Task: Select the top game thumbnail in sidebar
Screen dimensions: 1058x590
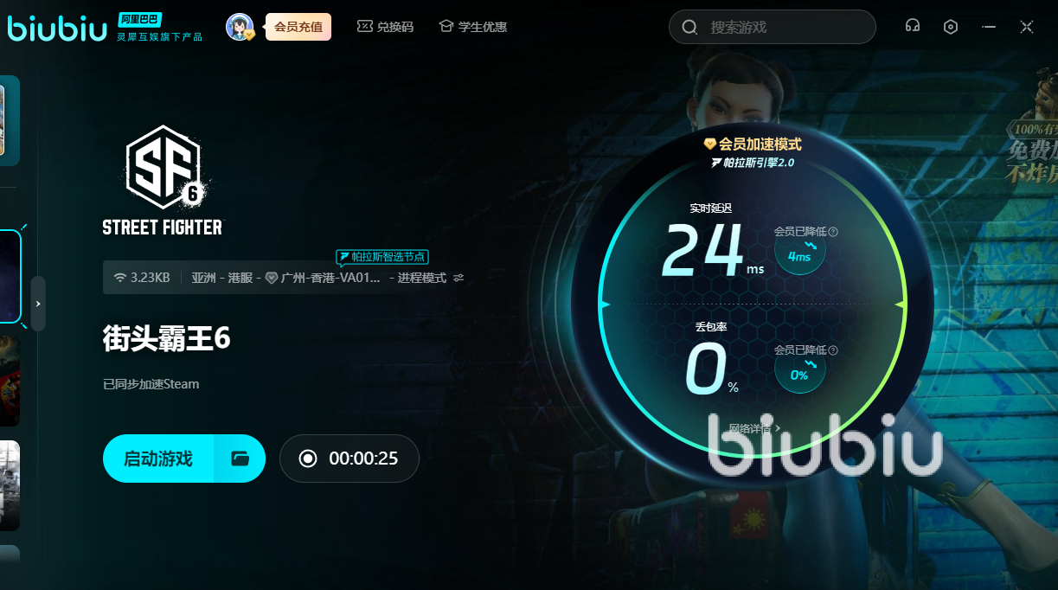Action: [9, 119]
